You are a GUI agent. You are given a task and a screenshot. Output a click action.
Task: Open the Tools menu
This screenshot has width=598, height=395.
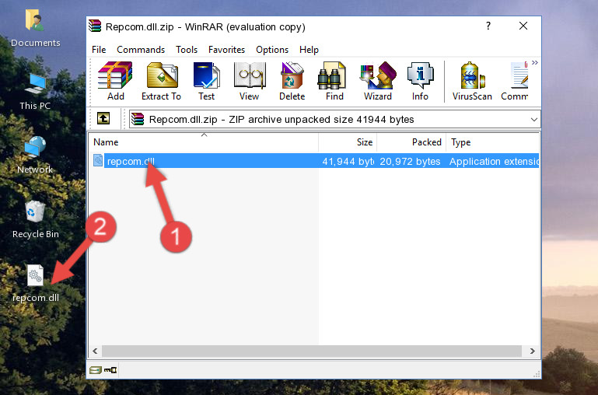click(187, 50)
